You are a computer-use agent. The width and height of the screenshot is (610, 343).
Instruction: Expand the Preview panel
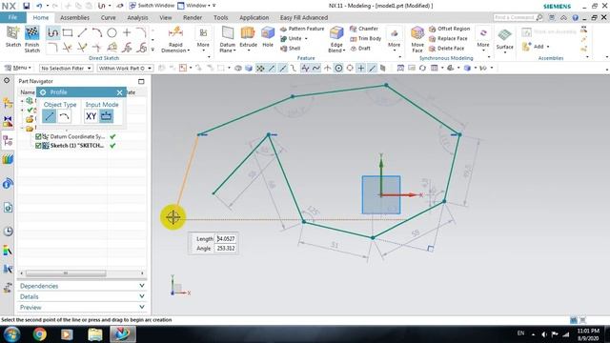click(x=82, y=307)
